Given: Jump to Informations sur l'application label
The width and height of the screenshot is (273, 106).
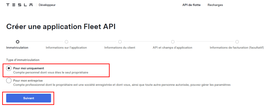Looking at the screenshot, I should (66, 47).
